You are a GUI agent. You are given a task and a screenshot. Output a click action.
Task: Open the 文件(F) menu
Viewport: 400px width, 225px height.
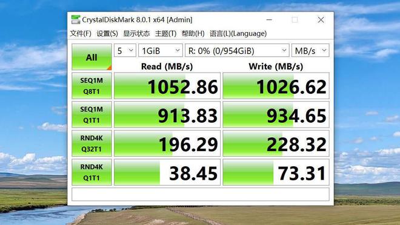coord(81,33)
